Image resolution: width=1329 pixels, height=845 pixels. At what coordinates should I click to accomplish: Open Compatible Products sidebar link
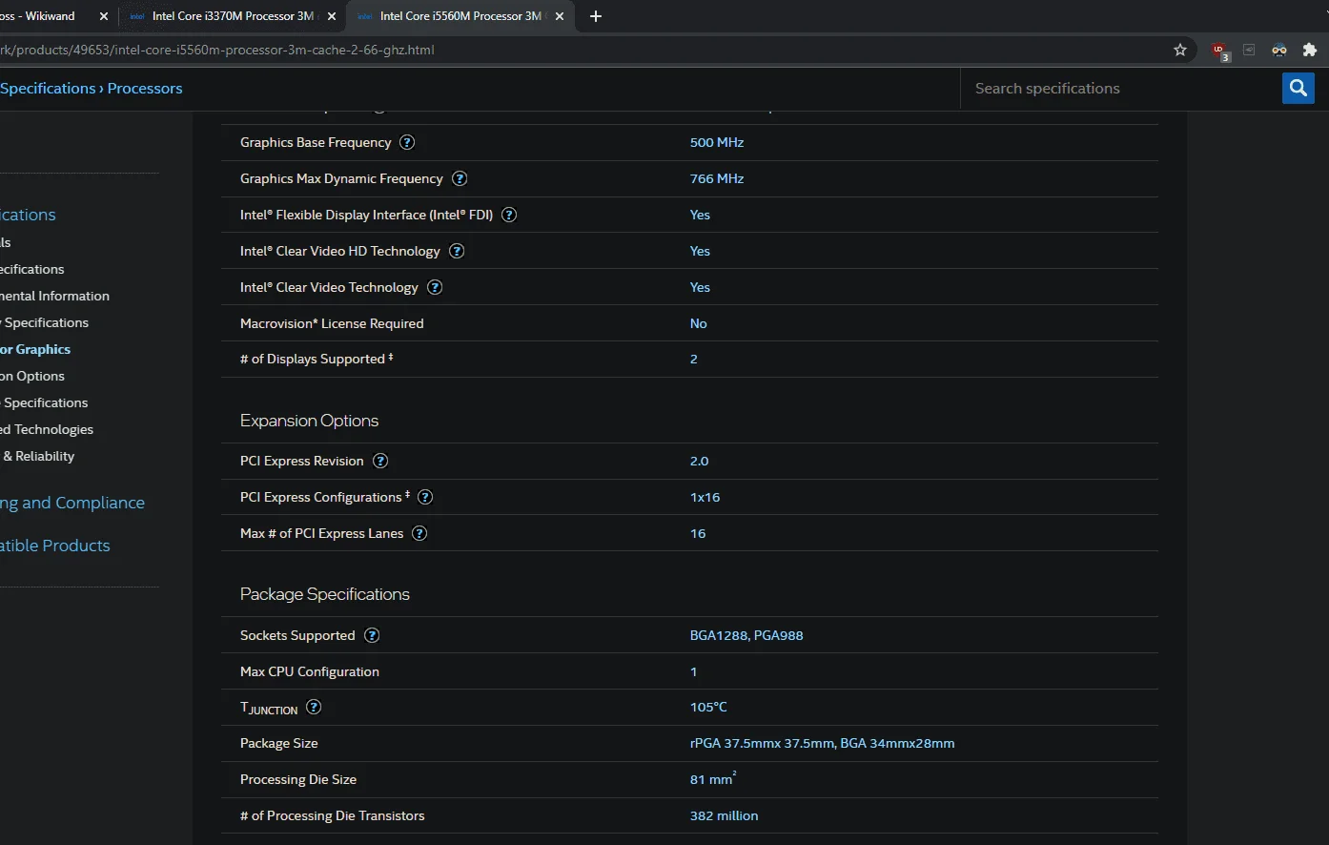click(x=55, y=546)
